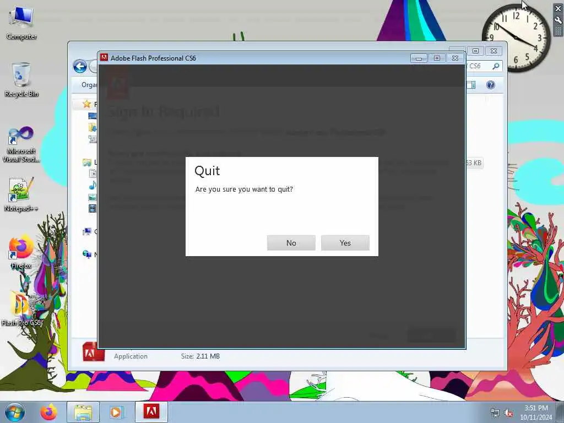Click the muted volume tray icon

click(508, 413)
